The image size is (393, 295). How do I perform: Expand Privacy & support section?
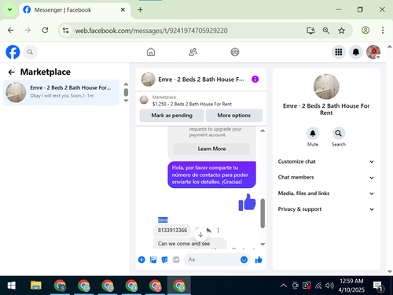(326, 209)
